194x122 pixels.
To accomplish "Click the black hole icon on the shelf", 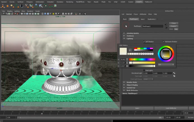I will coord(22,6).
